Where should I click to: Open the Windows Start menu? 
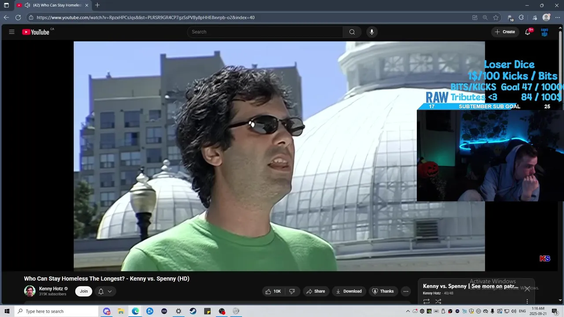click(7, 311)
